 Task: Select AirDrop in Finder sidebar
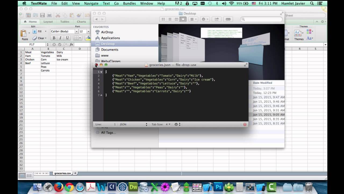(107, 32)
